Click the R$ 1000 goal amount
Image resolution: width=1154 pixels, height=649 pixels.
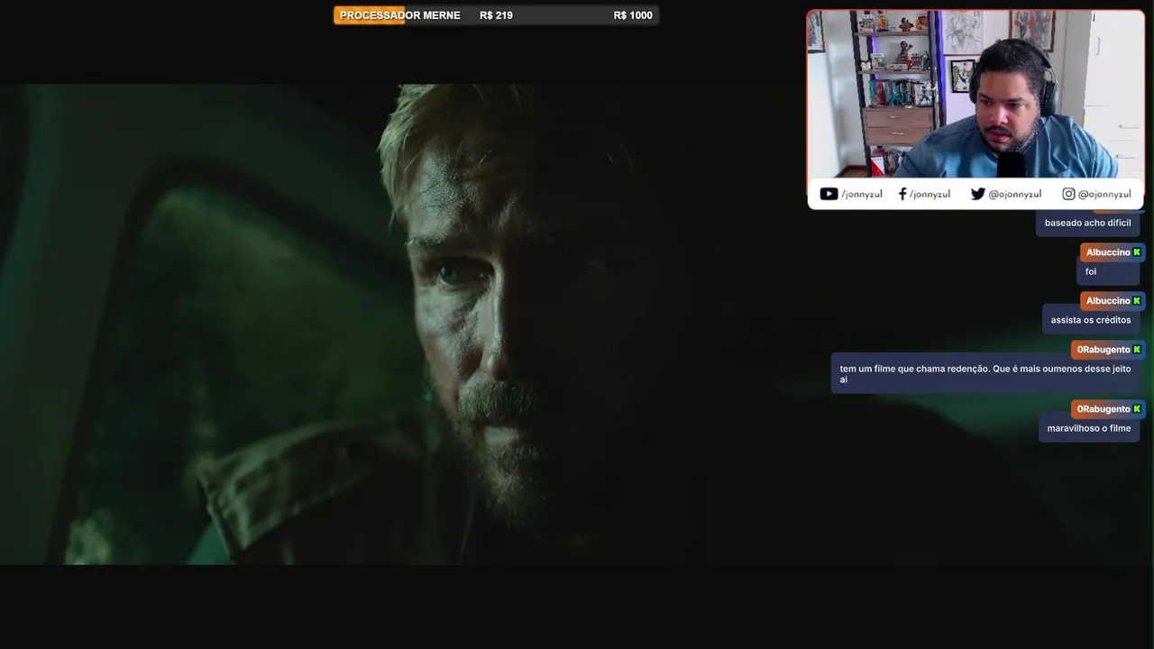click(x=633, y=15)
